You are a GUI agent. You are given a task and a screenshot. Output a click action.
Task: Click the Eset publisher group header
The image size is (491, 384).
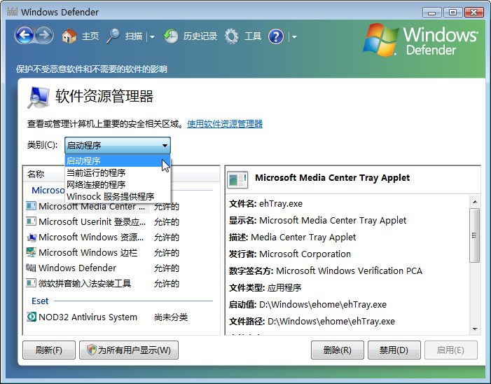click(40, 301)
